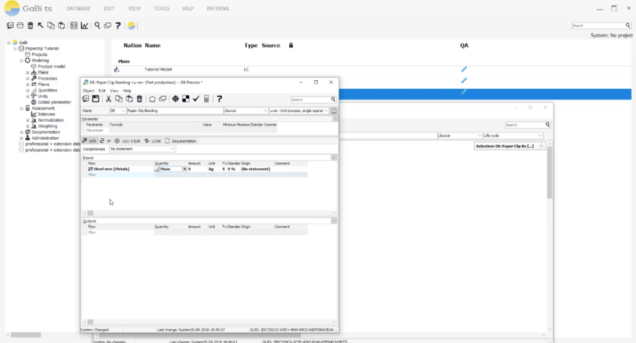
Task: Click the Home icon in process window toolbar
Action: point(152,99)
